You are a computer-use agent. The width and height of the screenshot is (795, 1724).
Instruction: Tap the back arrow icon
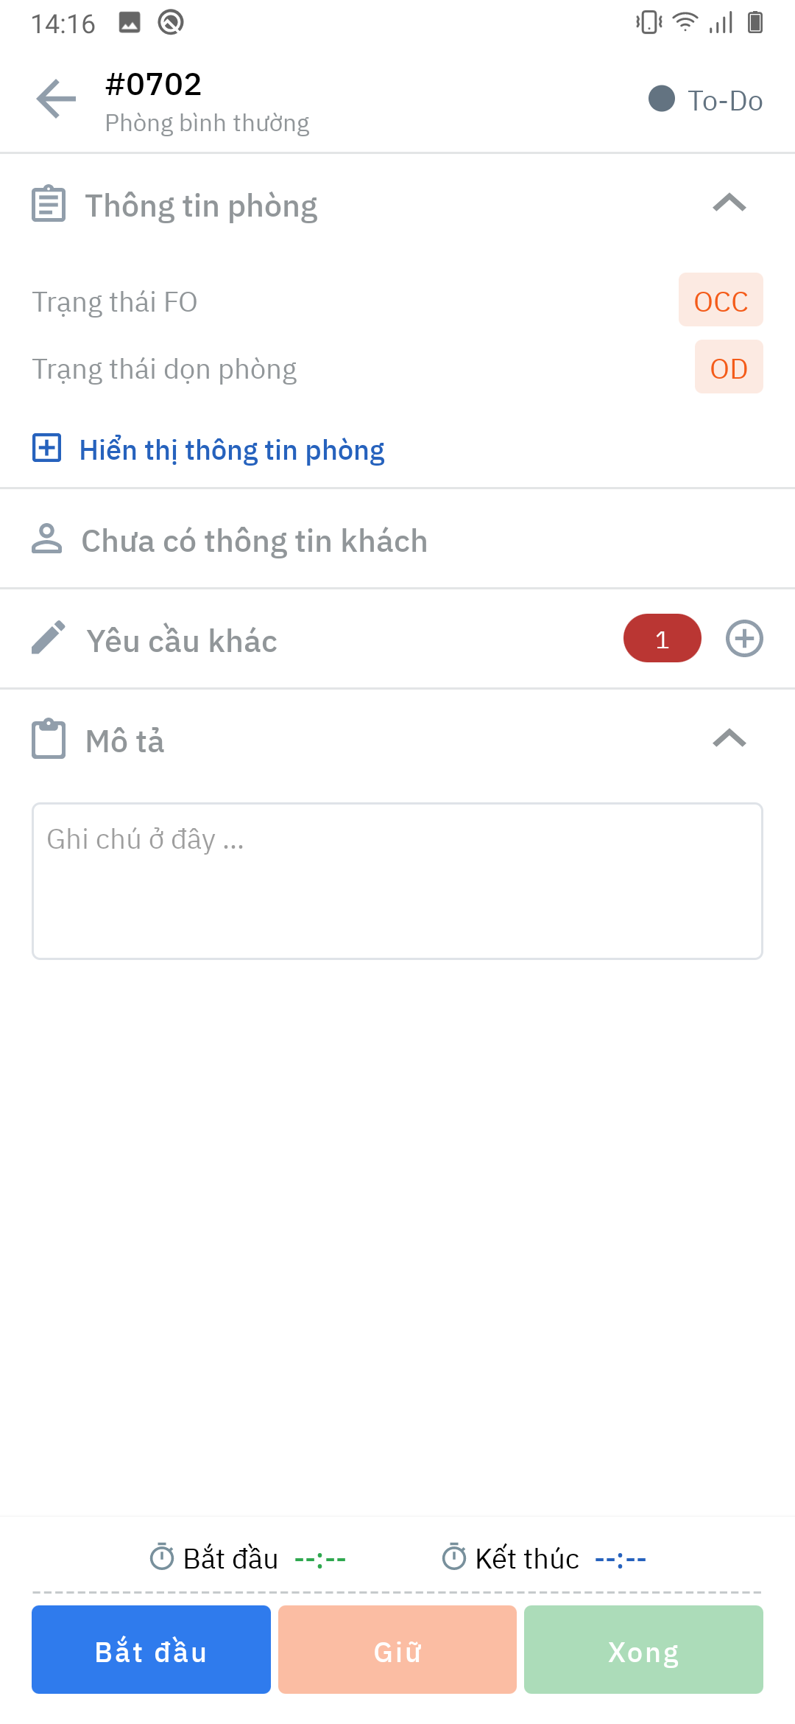pos(56,99)
